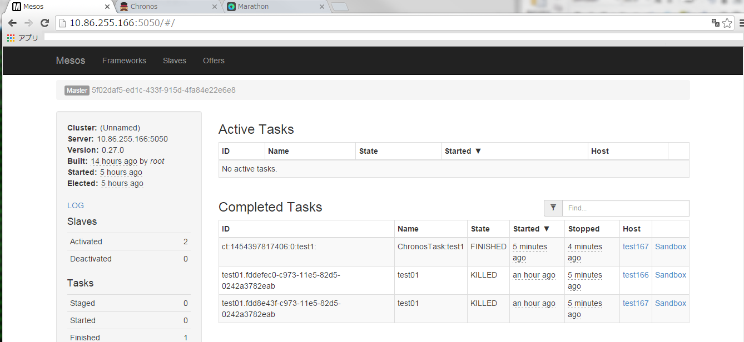Click the Find tasks search field
The height and width of the screenshot is (342, 744).
pyautogui.click(x=626, y=208)
